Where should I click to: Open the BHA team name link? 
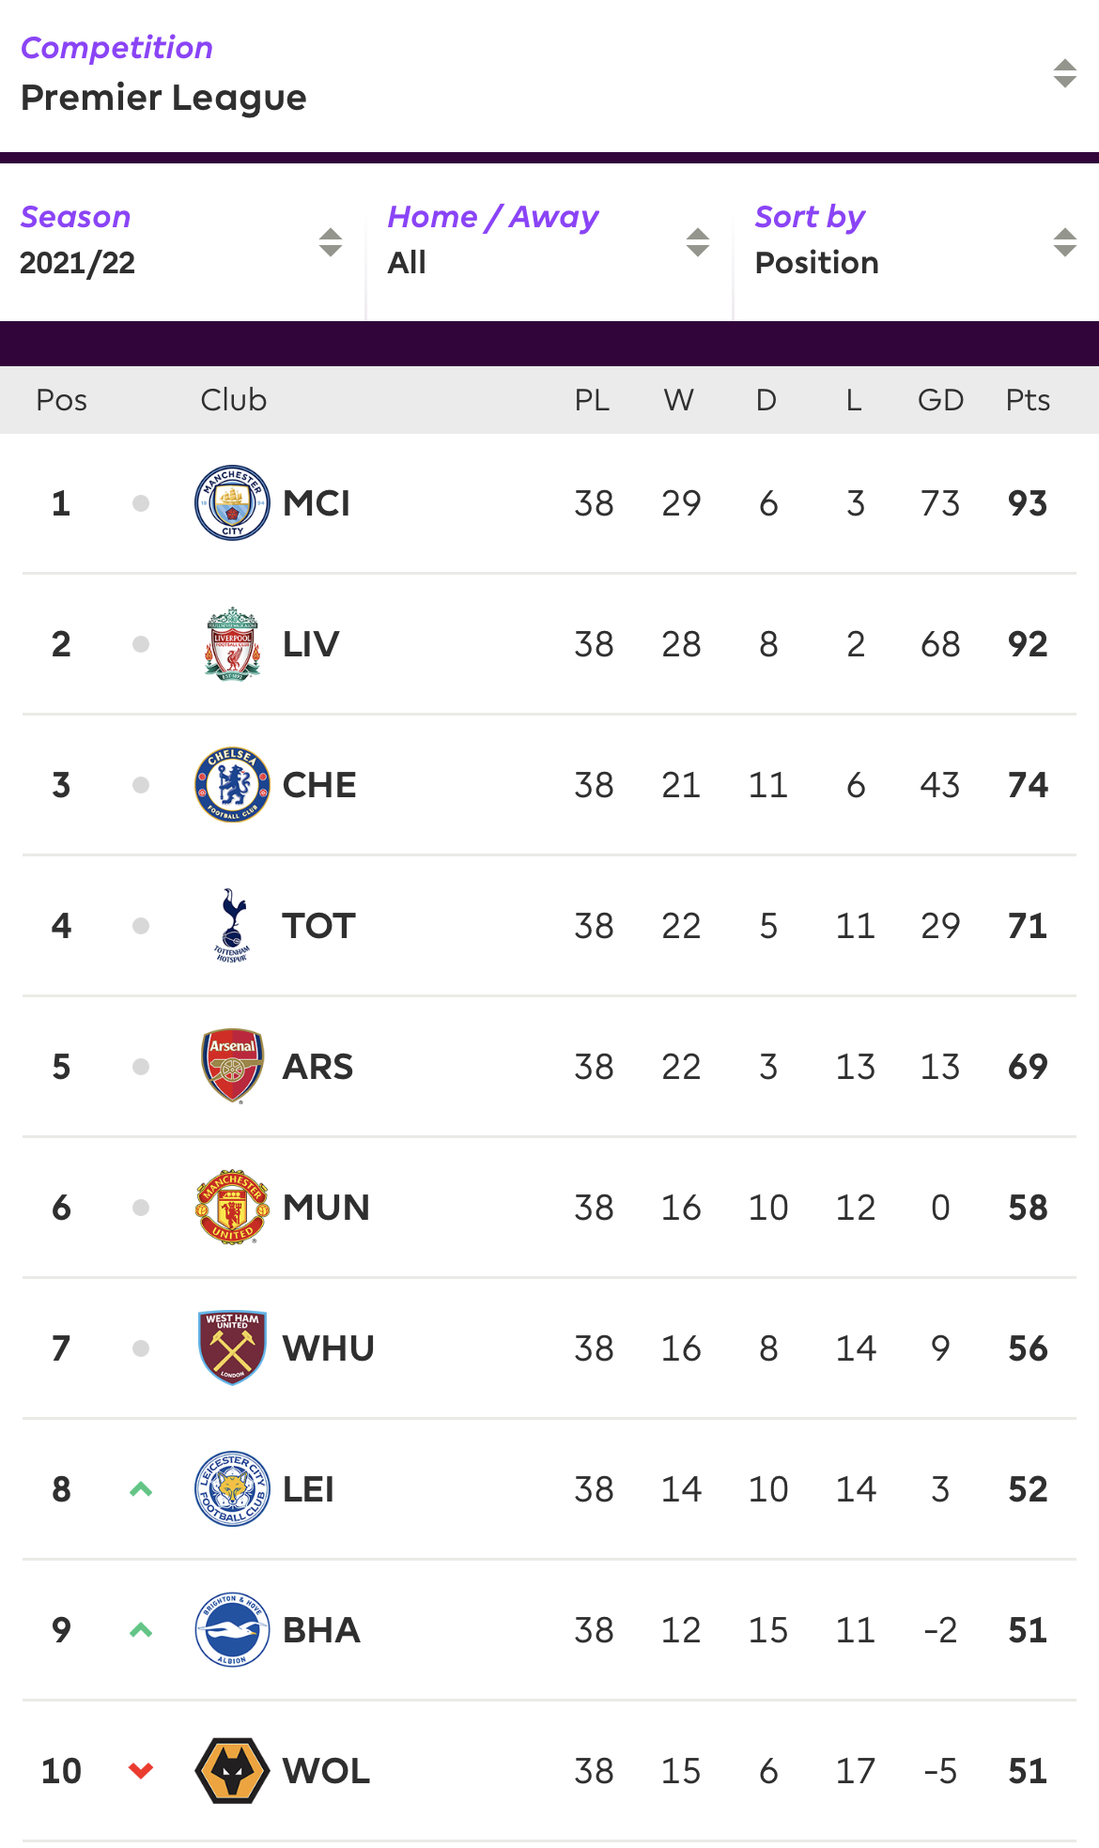coord(321,1630)
